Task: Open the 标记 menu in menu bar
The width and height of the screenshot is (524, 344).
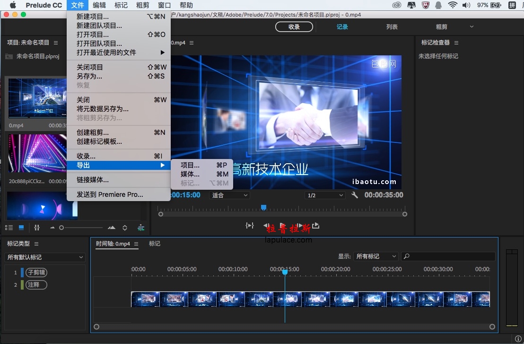Action: 121,5
